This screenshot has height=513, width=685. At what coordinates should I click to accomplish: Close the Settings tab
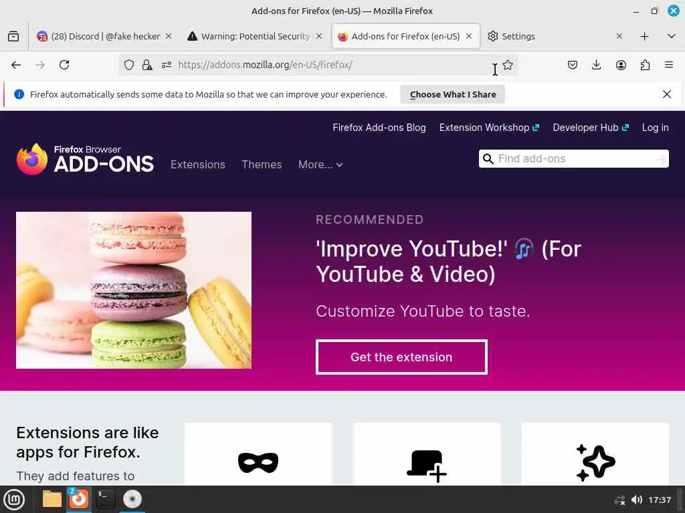[x=619, y=36]
